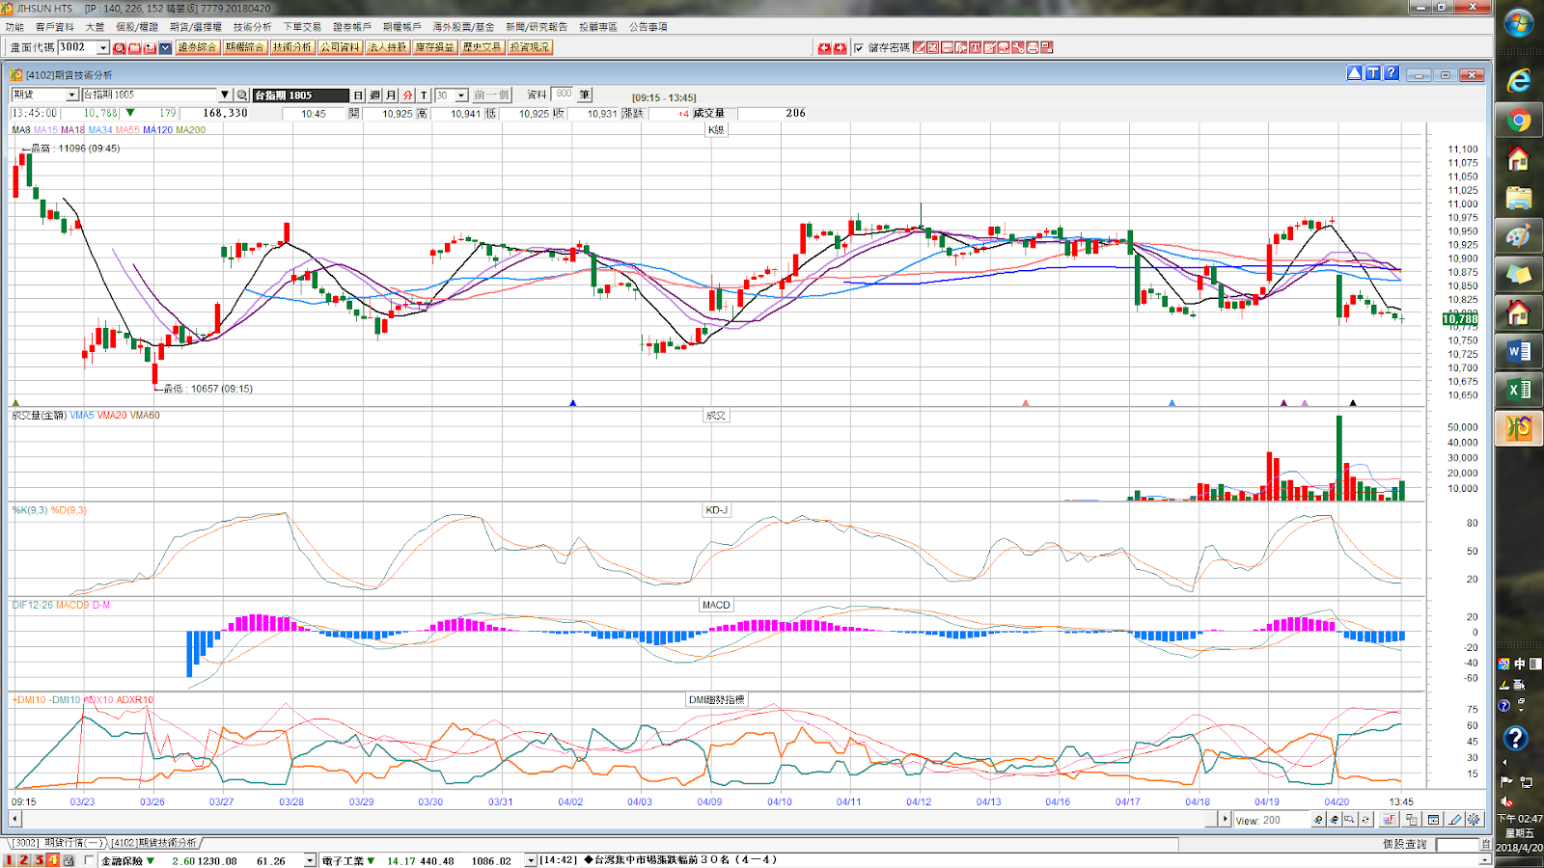Switch to [3002] 期貨行情(一) tab
Viewport: 1544px width, 868px height.
[58, 843]
